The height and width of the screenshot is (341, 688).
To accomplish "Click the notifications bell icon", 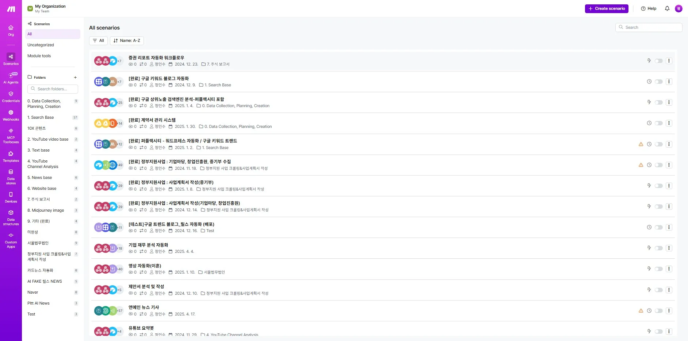I will coord(667,8).
